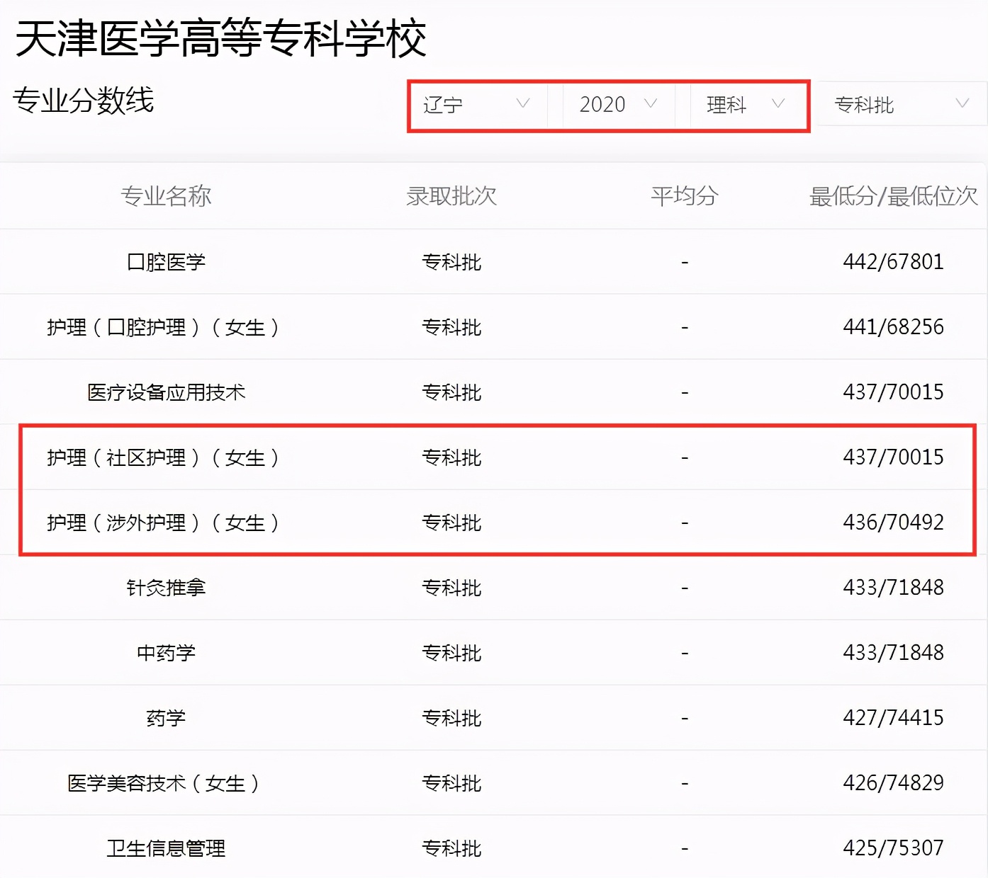Click the 专业名称 column header

click(167, 196)
